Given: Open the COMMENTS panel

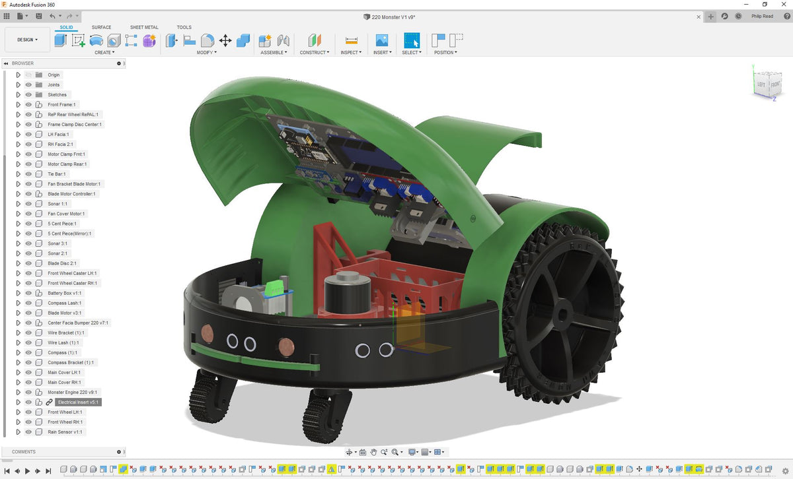Looking at the screenshot, I should pyautogui.click(x=24, y=451).
